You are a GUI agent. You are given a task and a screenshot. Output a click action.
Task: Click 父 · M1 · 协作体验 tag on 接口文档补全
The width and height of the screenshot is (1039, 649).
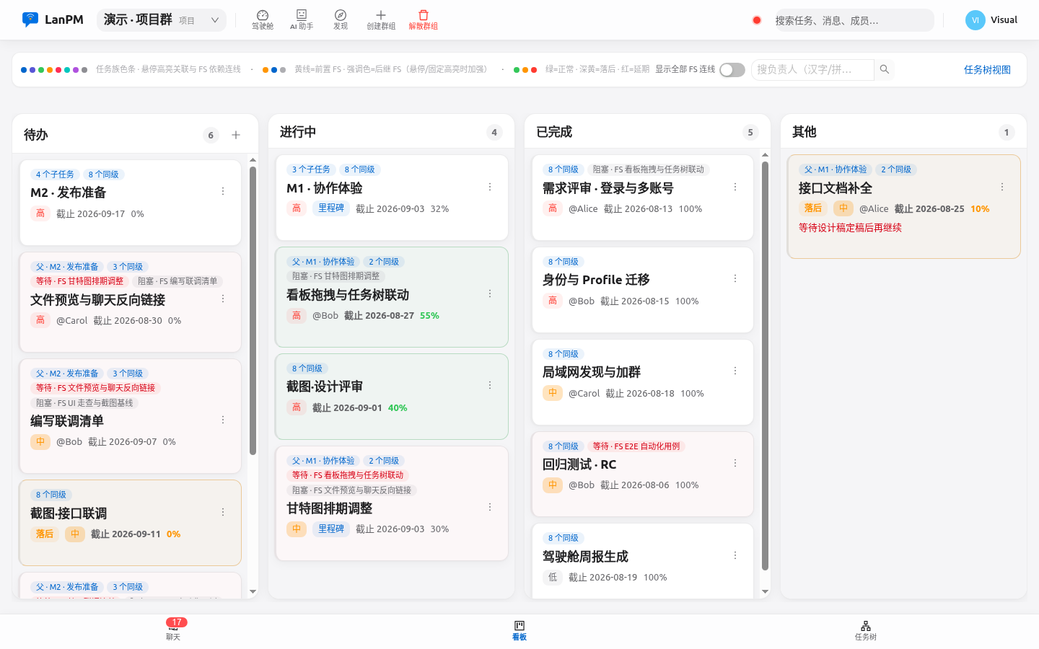click(836, 169)
